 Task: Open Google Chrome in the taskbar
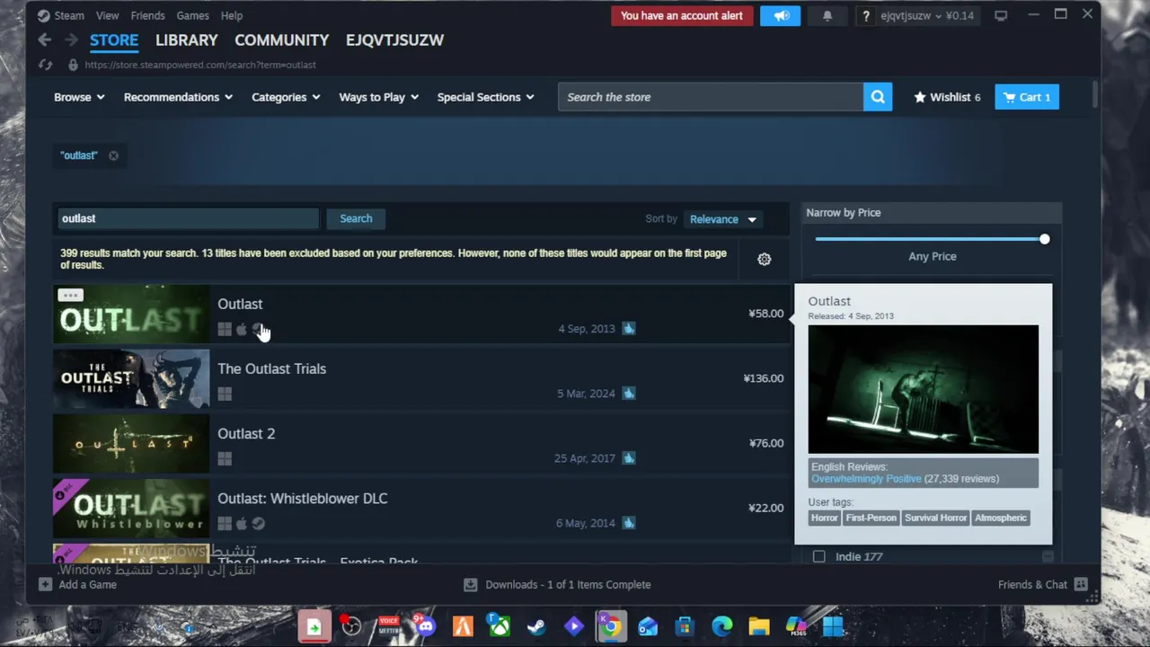click(x=610, y=626)
